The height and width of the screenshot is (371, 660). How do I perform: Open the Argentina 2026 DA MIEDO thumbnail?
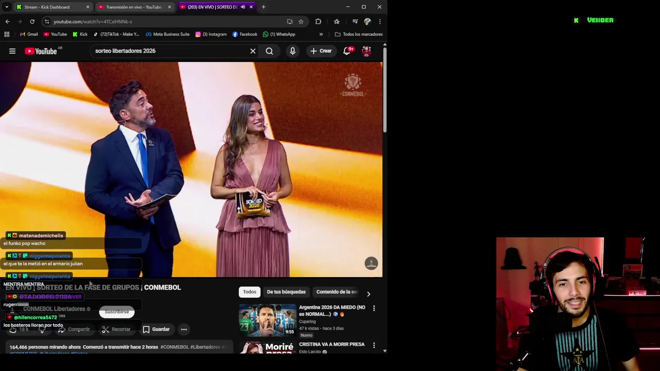(x=267, y=319)
